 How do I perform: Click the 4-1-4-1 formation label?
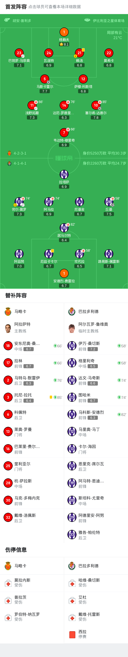click(20, 163)
